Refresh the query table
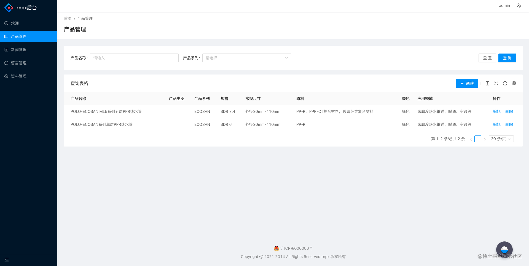 click(x=505, y=83)
